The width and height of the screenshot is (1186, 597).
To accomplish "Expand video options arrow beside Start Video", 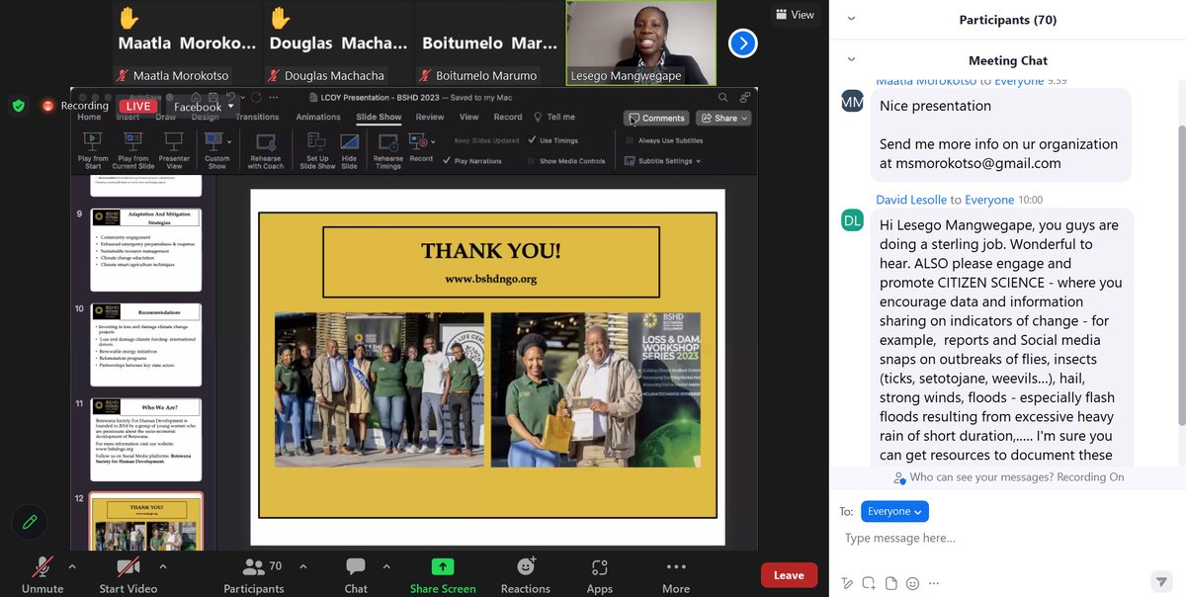I will (163, 566).
